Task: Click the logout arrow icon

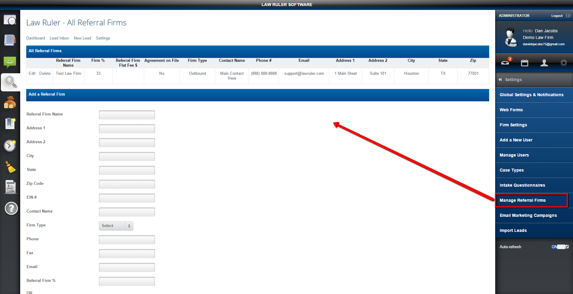Action: (x=568, y=16)
